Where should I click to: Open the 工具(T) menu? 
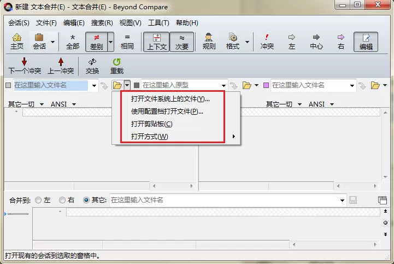(158, 23)
